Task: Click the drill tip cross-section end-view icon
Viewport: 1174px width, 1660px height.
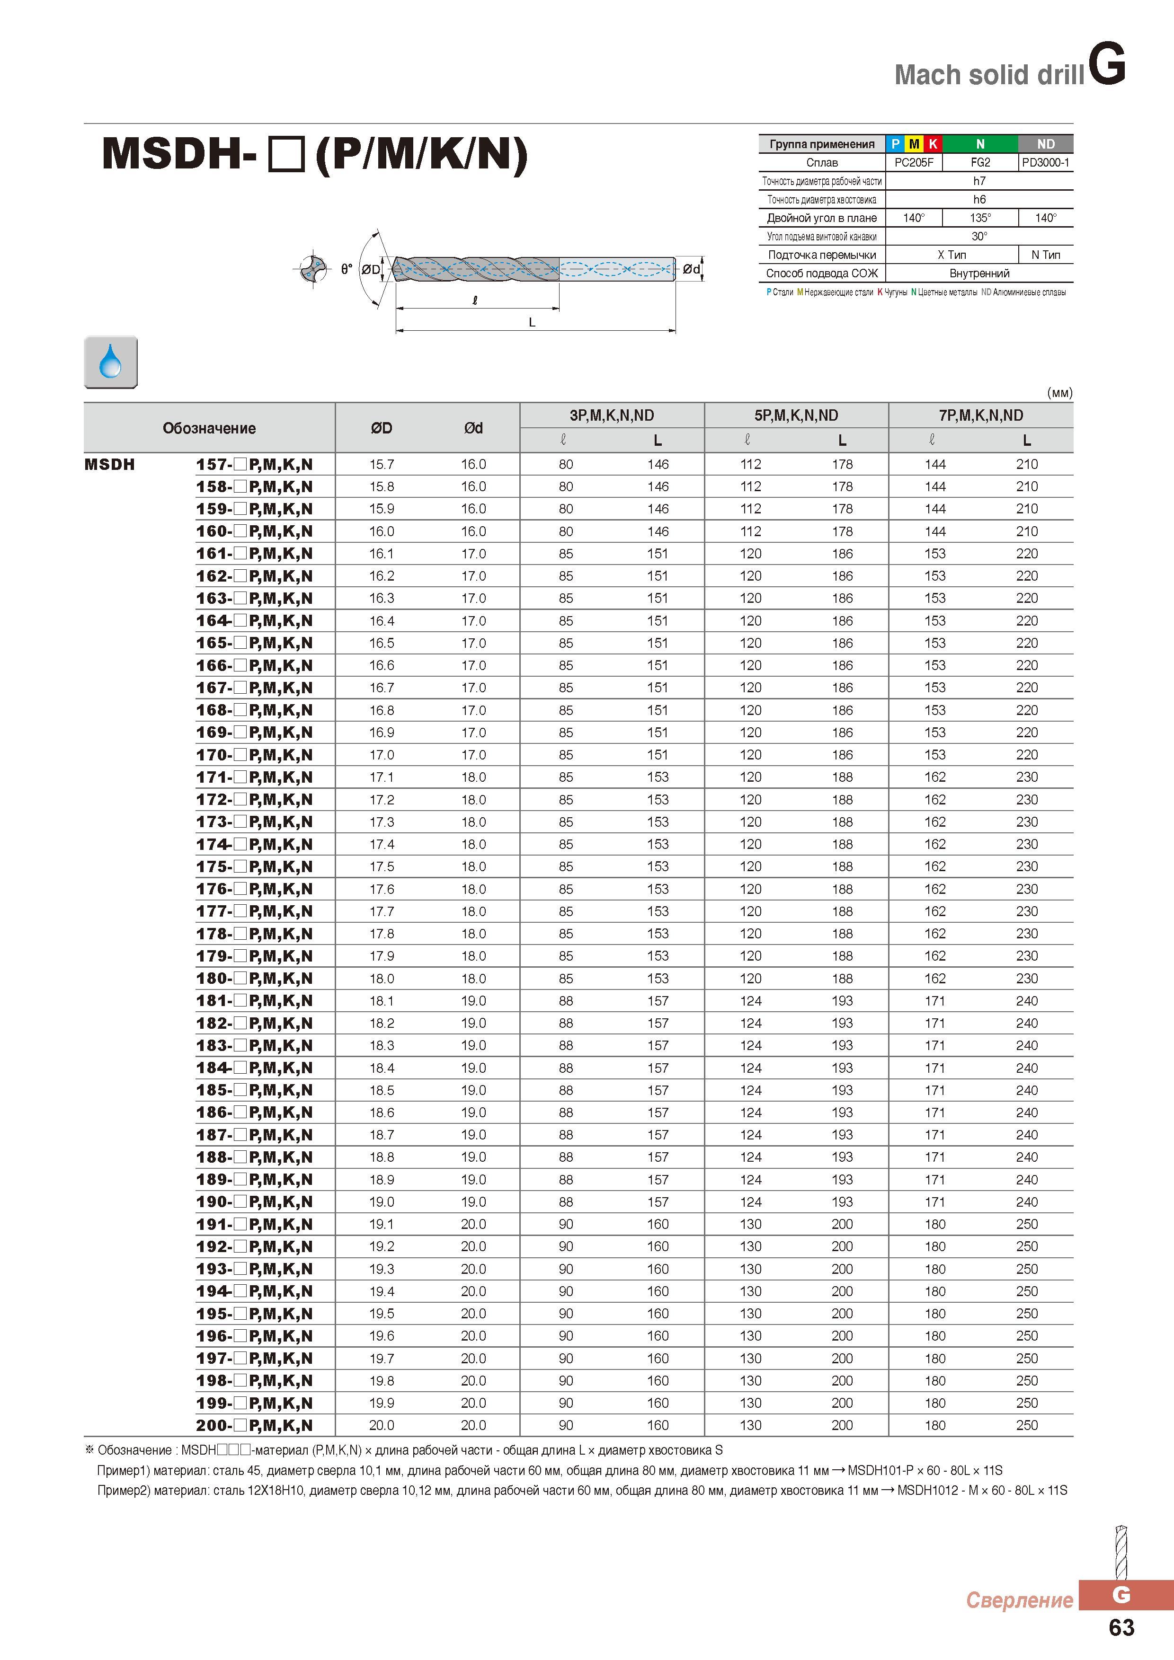Action: point(312,270)
